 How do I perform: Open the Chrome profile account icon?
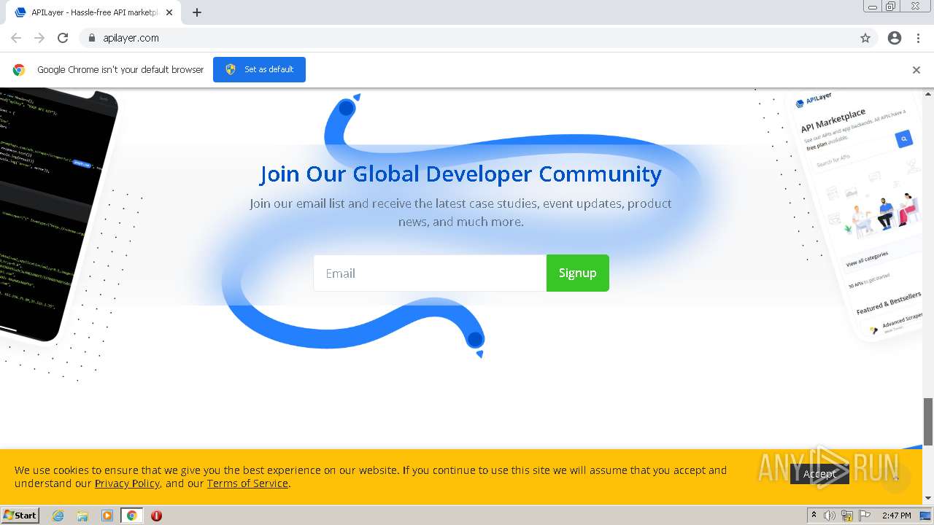(895, 38)
